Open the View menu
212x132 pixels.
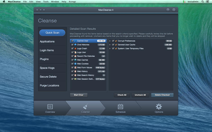tap(38, 2)
